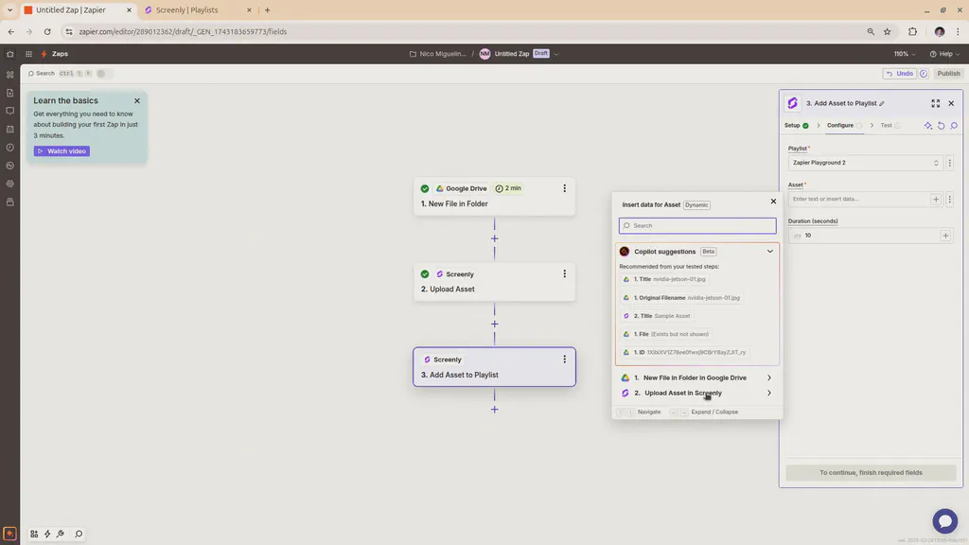Click the refresh icon in the step panel header
The width and height of the screenshot is (969, 545).
coord(941,125)
